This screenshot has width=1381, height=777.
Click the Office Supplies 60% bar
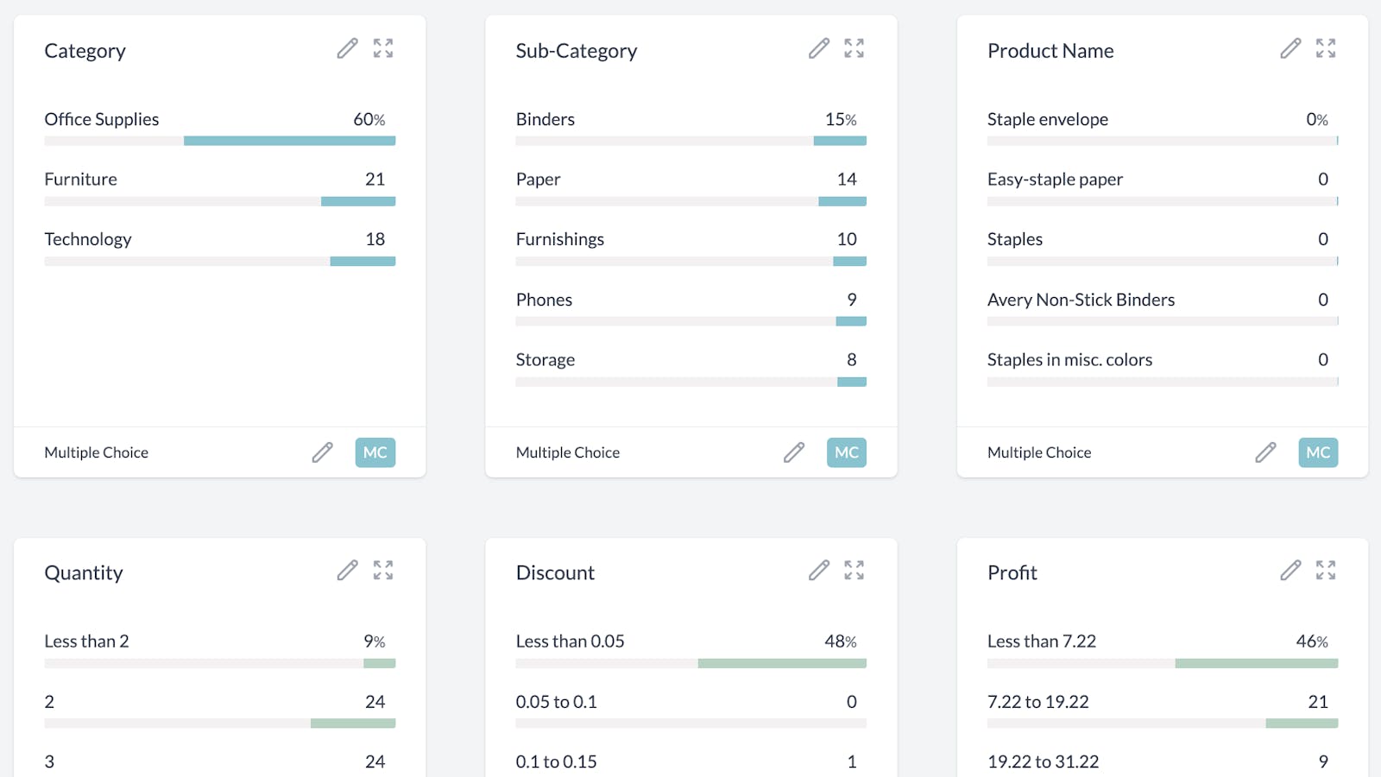click(x=289, y=141)
